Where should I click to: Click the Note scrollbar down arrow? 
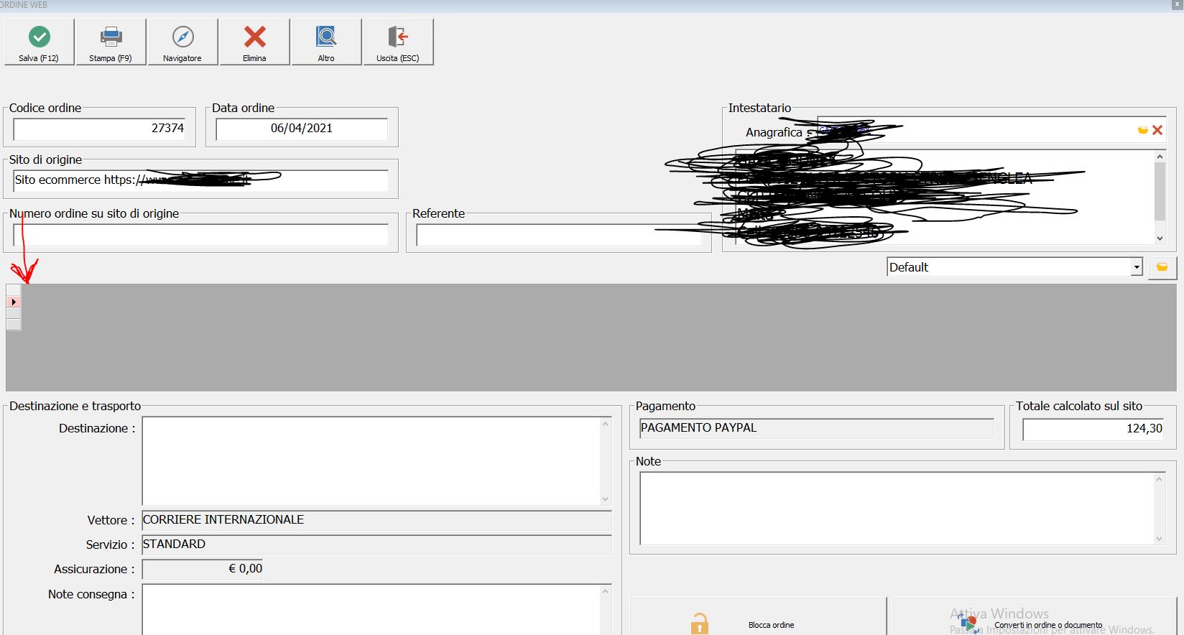point(1159,538)
